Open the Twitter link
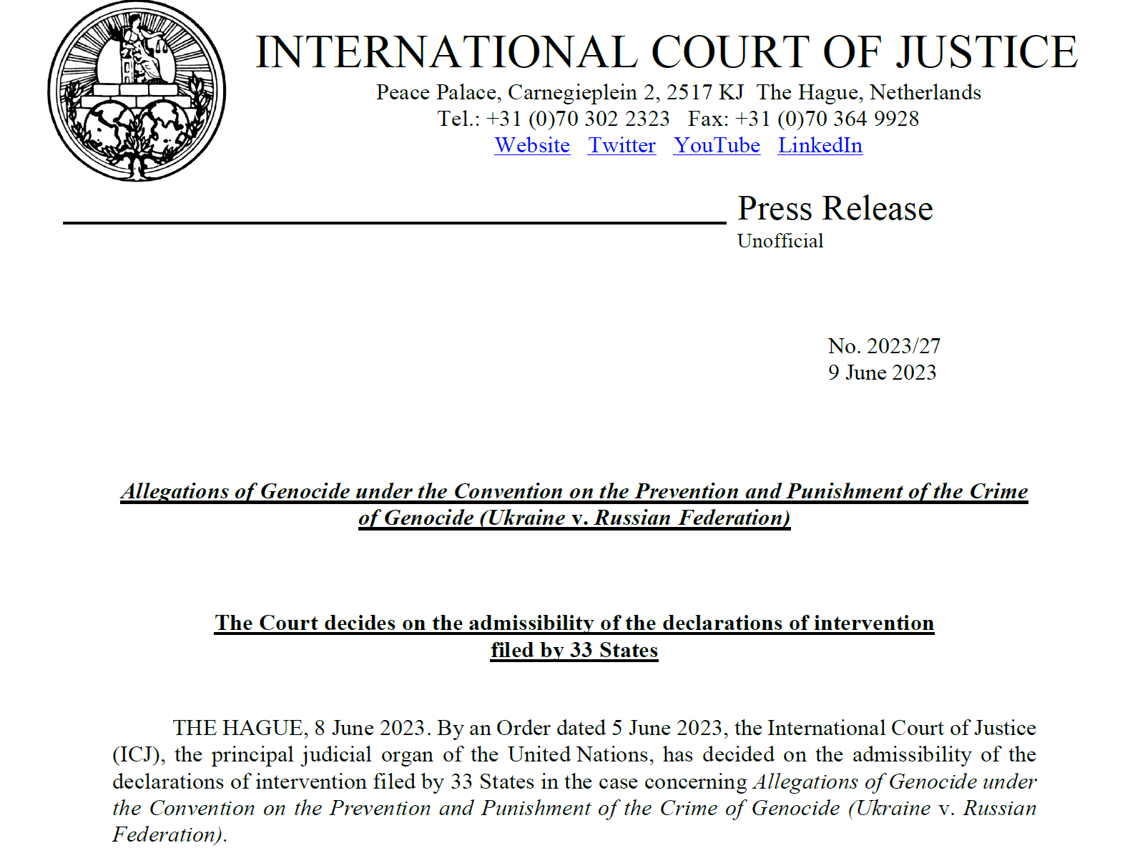 621,145
